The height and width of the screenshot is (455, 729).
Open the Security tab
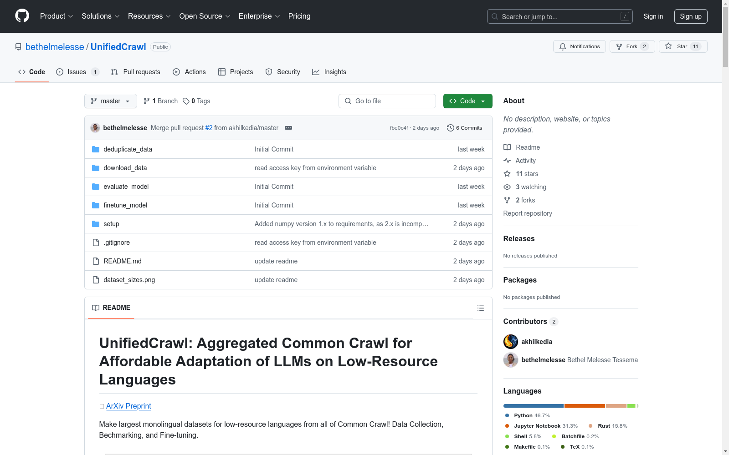[x=282, y=72]
